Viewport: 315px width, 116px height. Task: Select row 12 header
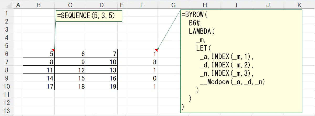coord(7,103)
